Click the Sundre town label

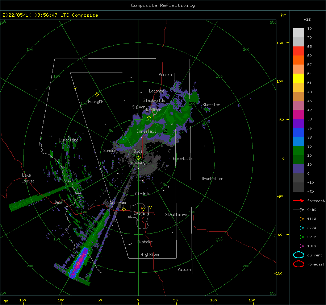110,150
